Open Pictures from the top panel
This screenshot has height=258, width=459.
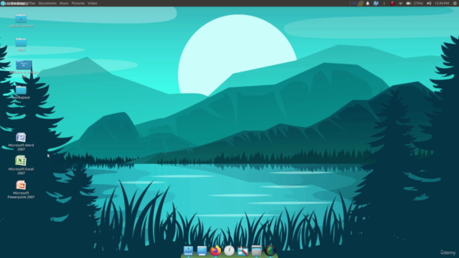click(78, 3)
